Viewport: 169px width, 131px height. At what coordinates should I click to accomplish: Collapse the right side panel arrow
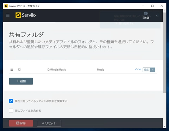coord(157,15)
